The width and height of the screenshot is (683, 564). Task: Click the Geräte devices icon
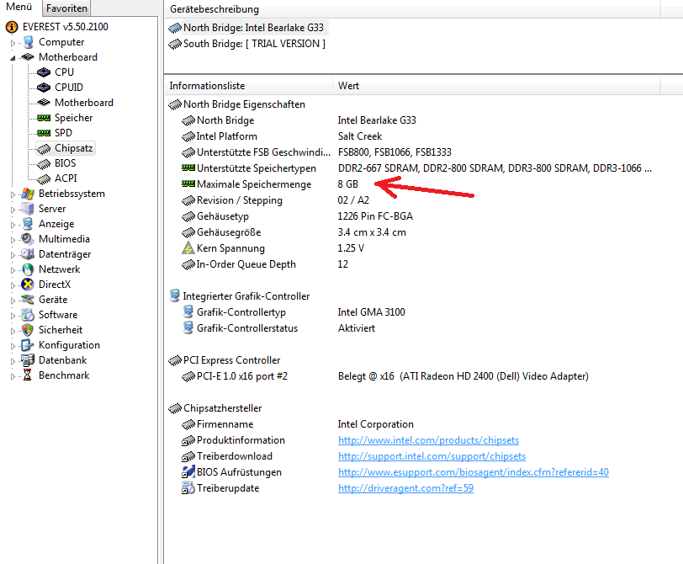(28, 300)
